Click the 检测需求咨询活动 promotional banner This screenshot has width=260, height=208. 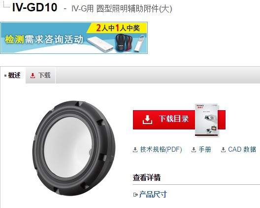pyautogui.click(x=74, y=38)
